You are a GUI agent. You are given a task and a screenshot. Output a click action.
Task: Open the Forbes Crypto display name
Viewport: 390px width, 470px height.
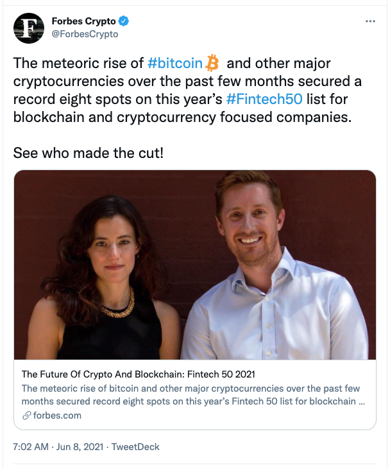pos(83,22)
